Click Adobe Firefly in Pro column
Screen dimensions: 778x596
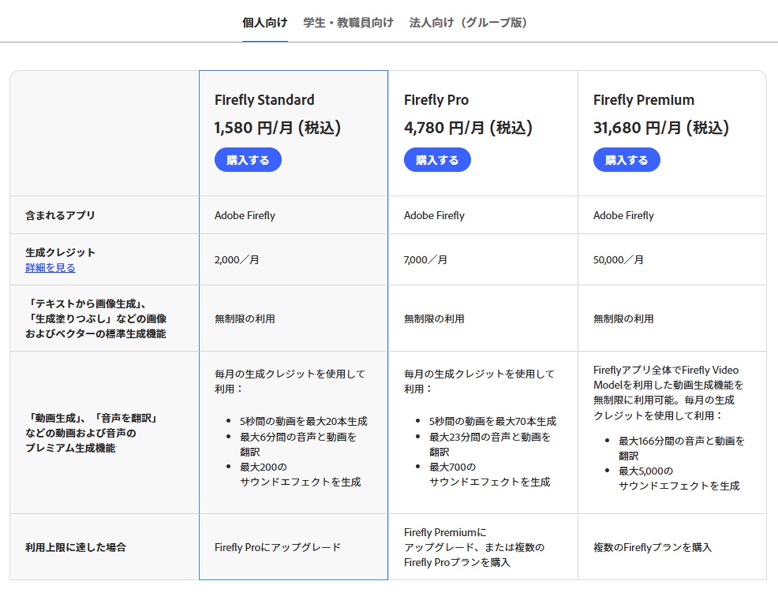(x=434, y=215)
